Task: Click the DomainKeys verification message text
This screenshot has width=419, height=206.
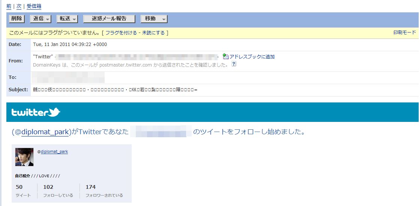Action: (131, 65)
